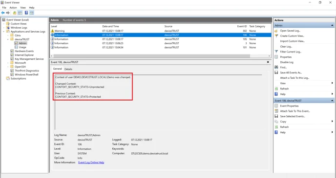Viewport: 336px width, 178px height.
Task: Click the Copy icon in Actions pane
Action: coord(276,122)
